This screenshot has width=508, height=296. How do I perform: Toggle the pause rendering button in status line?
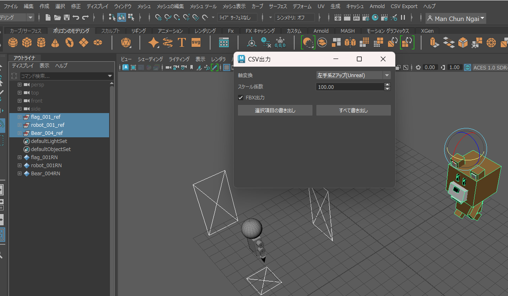point(403,18)
